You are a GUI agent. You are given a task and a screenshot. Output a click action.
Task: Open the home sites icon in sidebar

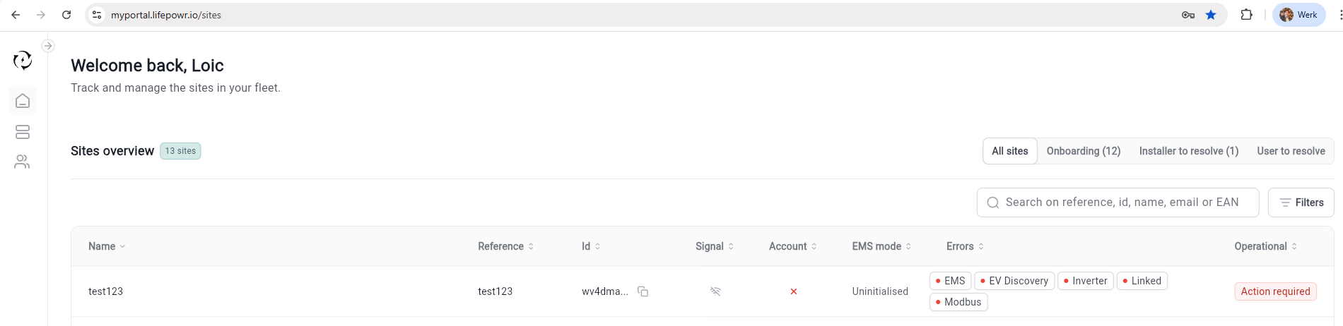[23, 101]
